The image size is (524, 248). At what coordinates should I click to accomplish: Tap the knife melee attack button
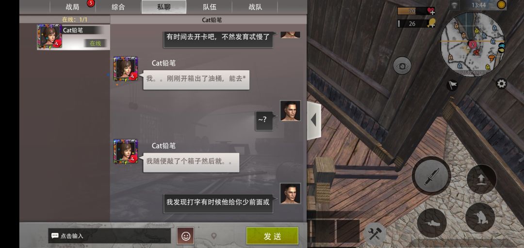click(x=431, y=175)
